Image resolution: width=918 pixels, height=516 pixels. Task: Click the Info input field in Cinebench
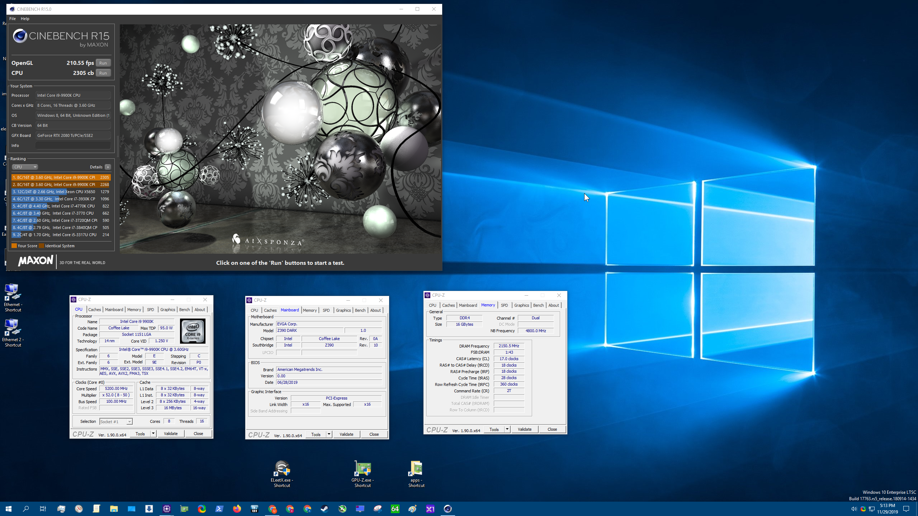73,145
